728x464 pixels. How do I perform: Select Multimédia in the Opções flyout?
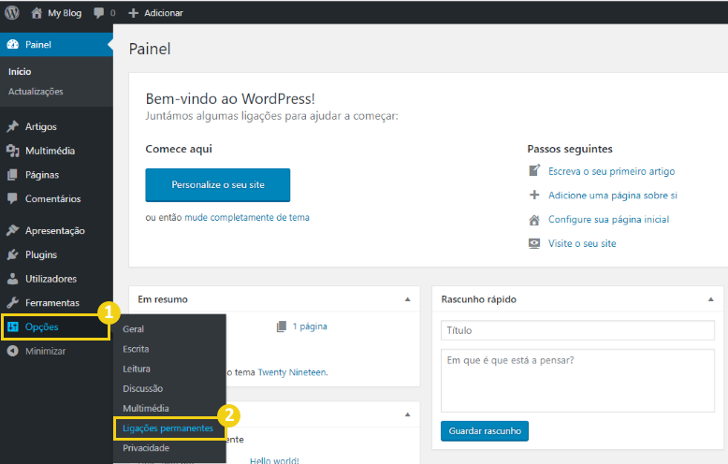[146, 408]
